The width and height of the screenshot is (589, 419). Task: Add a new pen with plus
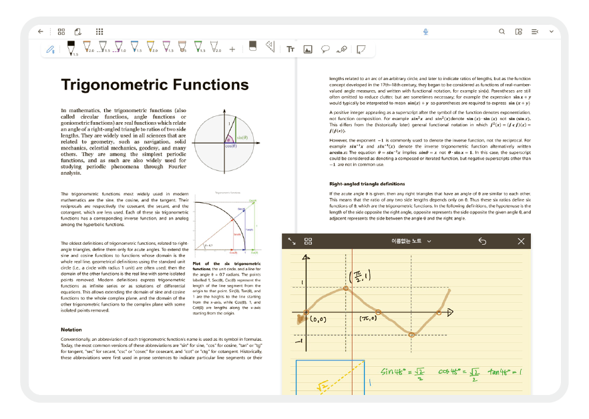[232, 49]
